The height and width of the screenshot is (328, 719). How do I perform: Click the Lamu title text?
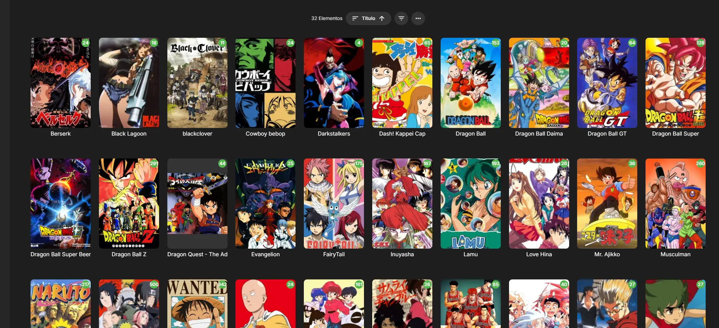point(471,254)
